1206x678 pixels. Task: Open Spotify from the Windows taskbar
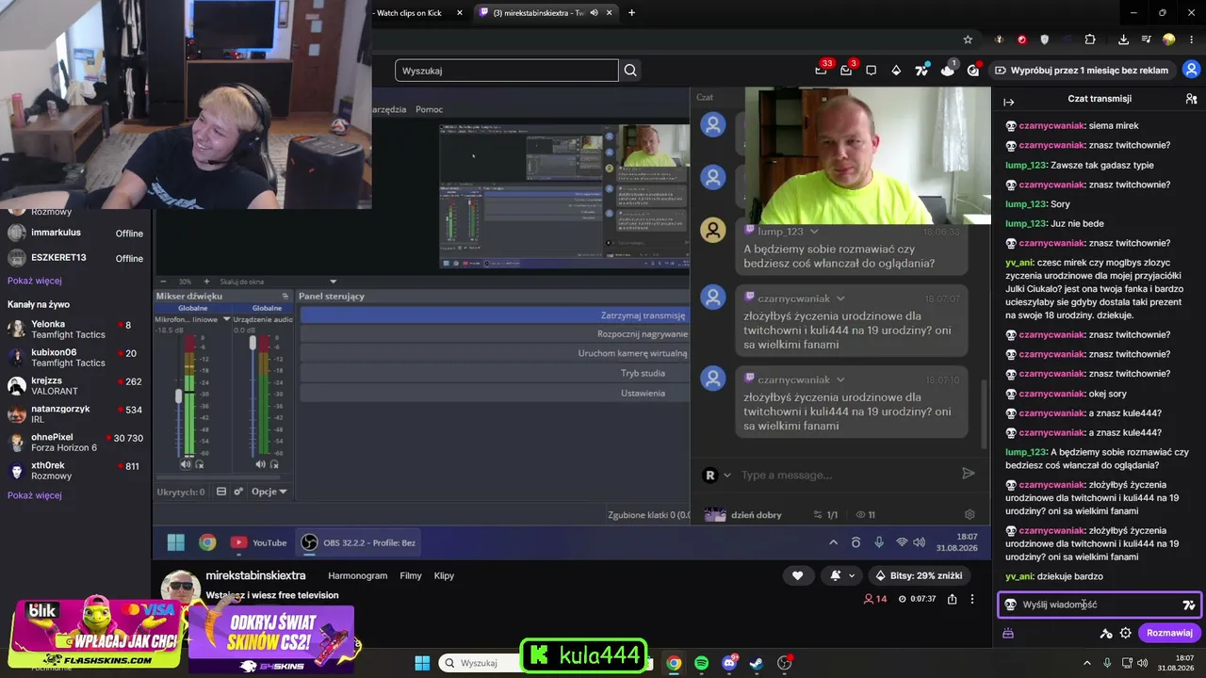click(702, 663)
